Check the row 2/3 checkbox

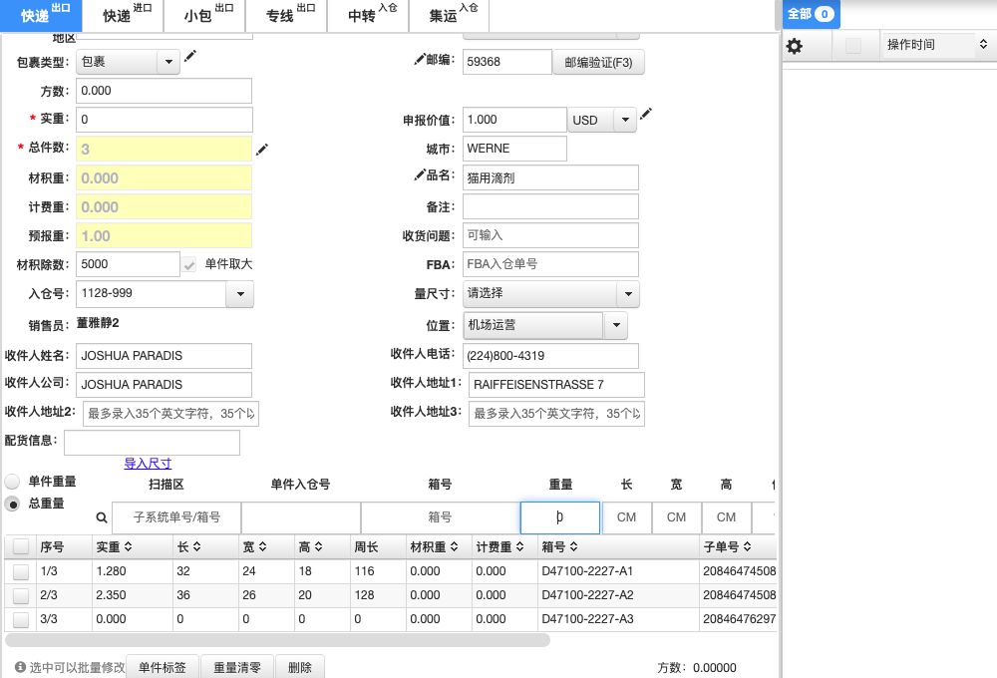point(21,596)
